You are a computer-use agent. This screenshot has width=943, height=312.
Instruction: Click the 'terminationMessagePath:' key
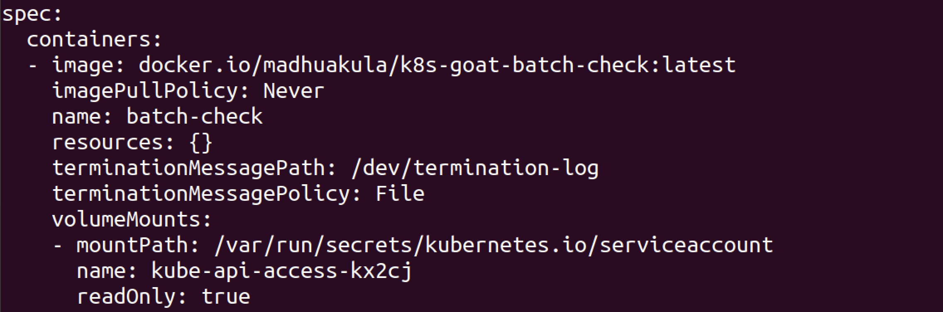point(194,168)
